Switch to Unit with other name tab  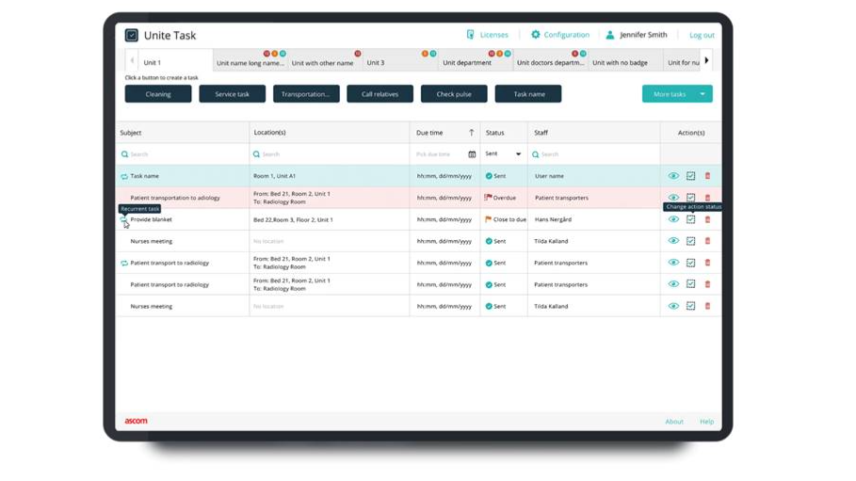(x=326, y=60)
